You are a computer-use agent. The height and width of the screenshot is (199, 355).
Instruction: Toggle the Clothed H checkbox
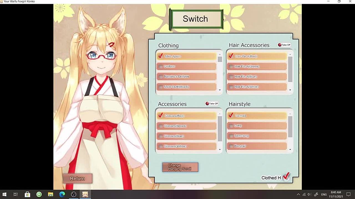point(286,177)
